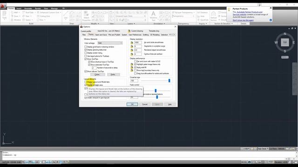Click Cancel in the Options dialog
Image resolution: width=298 pixels, height=167 pixels.
145,104
